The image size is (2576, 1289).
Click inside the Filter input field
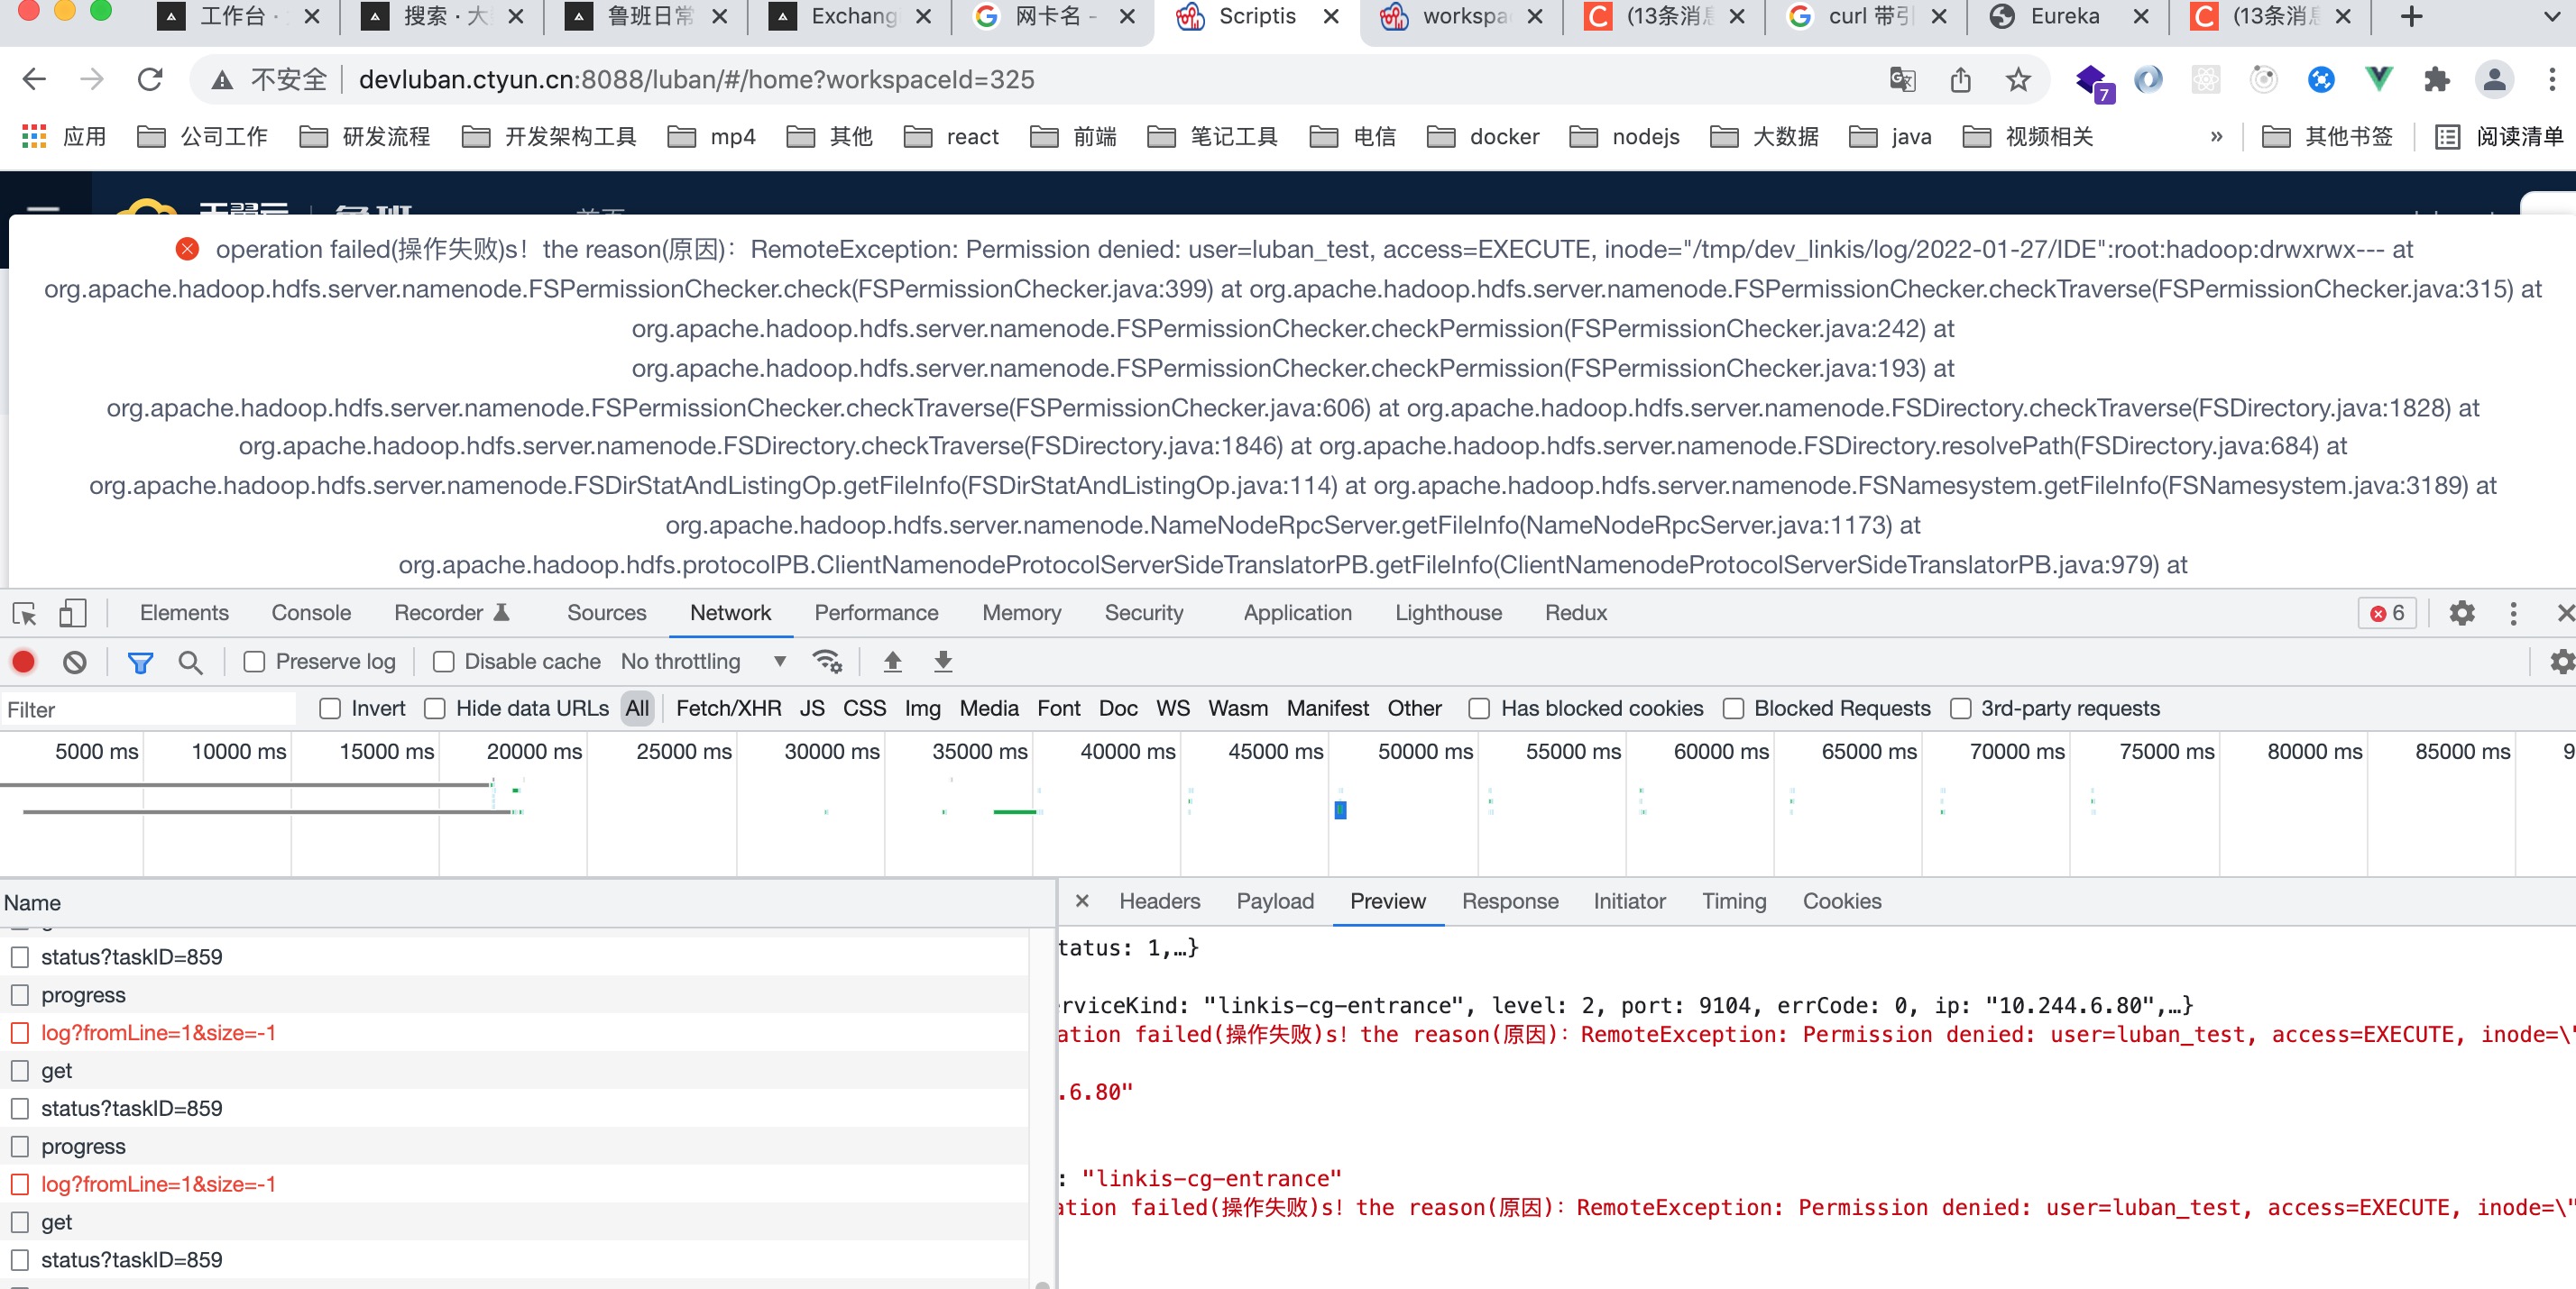coord(150,708)
